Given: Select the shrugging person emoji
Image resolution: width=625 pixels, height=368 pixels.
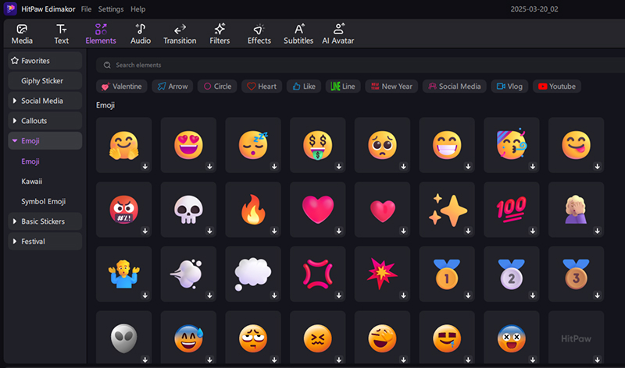Looking at the screenshot, I should pos(124,274).
